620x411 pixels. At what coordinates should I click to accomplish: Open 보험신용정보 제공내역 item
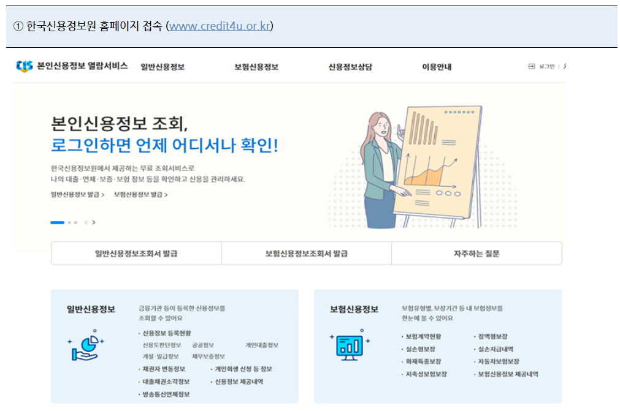tap(508, 374)
